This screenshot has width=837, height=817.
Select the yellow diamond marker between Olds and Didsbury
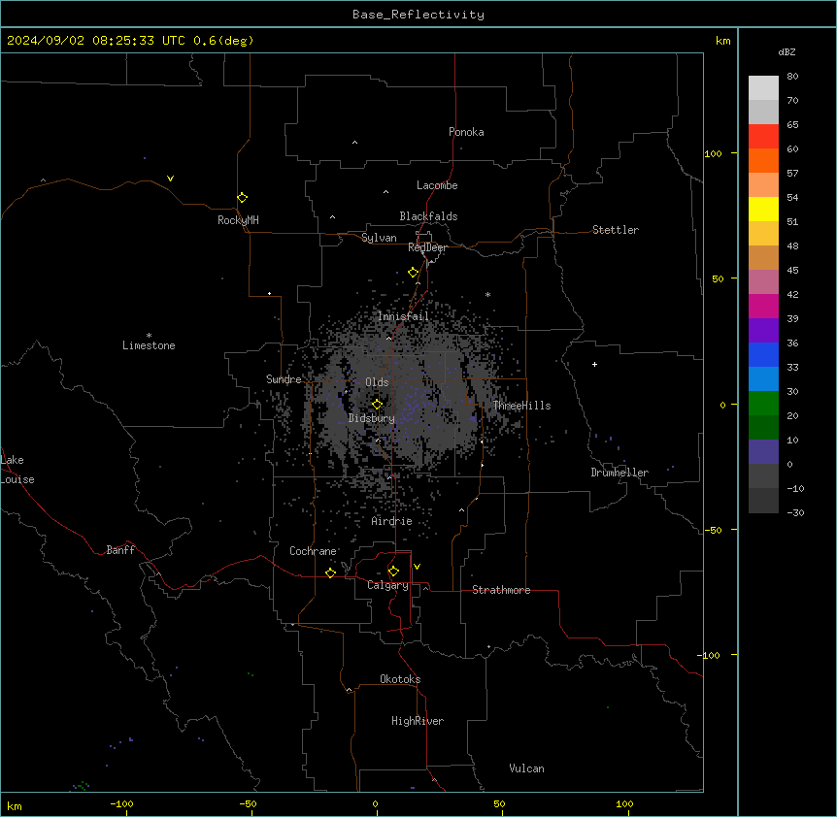tap(378, 405)
